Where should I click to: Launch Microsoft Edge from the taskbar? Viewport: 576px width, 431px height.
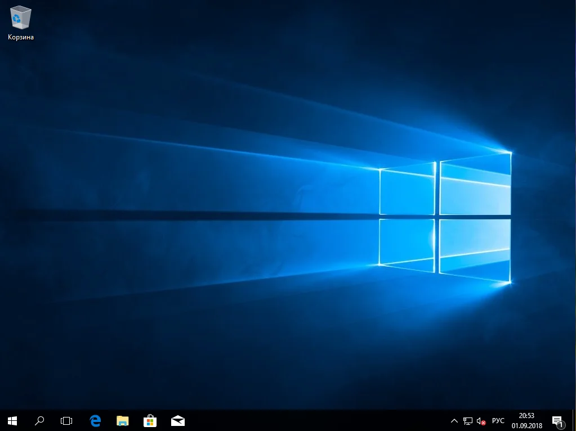[95, 420]
